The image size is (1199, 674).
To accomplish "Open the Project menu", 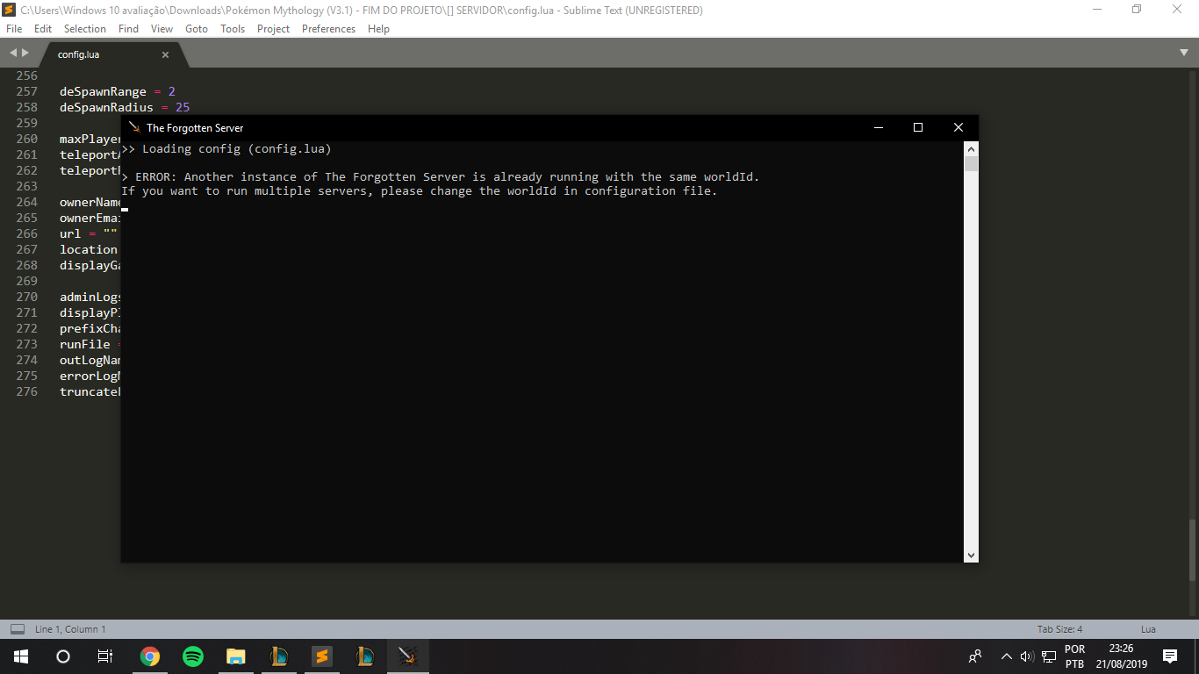I will (273, 29).
